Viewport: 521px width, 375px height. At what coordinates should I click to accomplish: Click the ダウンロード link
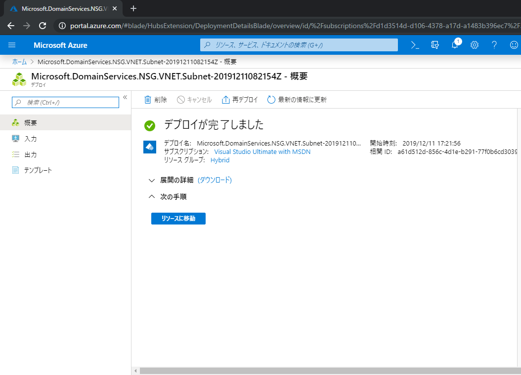(215, 180)
